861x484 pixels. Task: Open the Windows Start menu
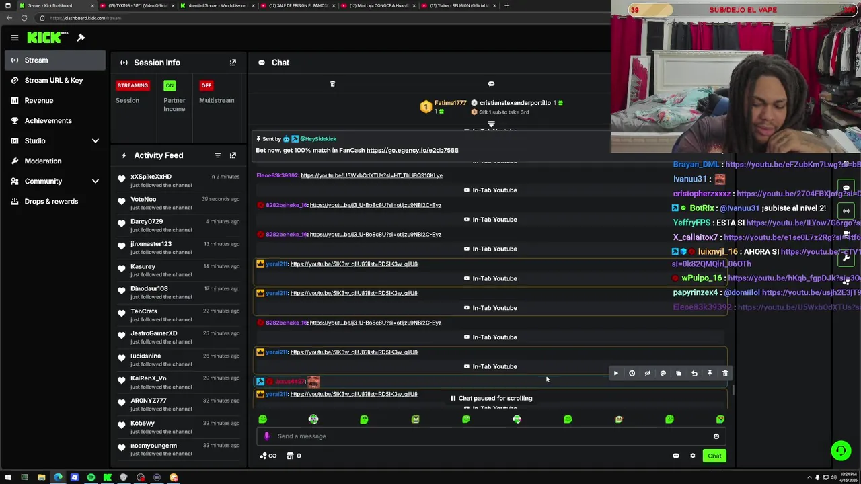(8, 477)
